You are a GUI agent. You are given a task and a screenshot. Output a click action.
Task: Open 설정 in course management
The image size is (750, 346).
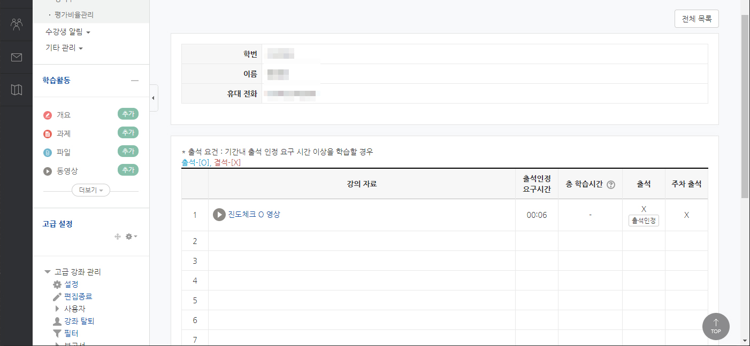[71, 284]
